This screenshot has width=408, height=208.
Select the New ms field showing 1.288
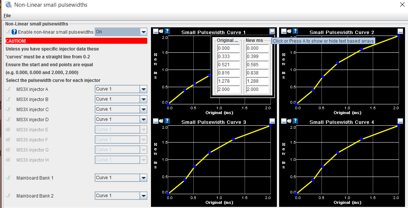point(257,81)
